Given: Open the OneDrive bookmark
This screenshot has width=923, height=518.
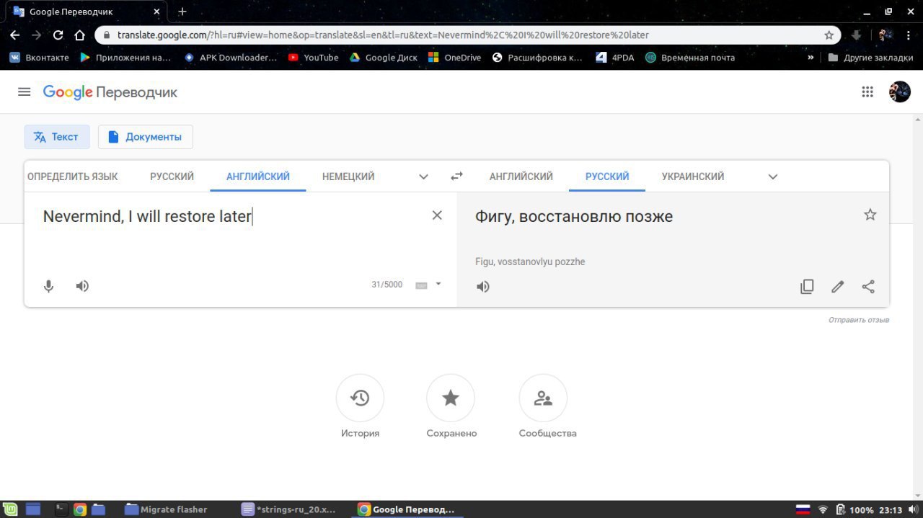Looking at the screenshot, I should tap(454, 58).
